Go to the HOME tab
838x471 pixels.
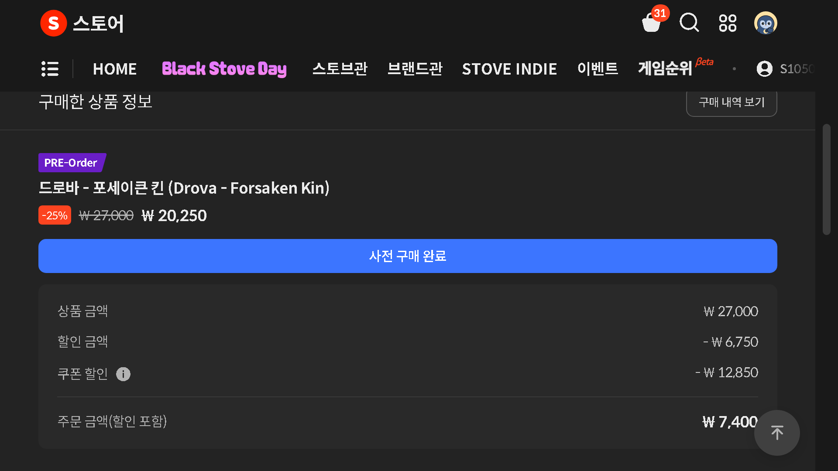coord(115,69)
